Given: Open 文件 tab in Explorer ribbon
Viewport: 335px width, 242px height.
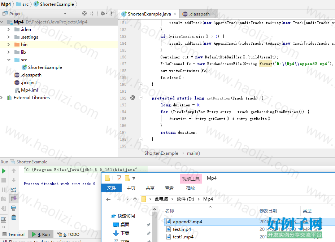Looking at the screenshot, I should click(112, 188).
